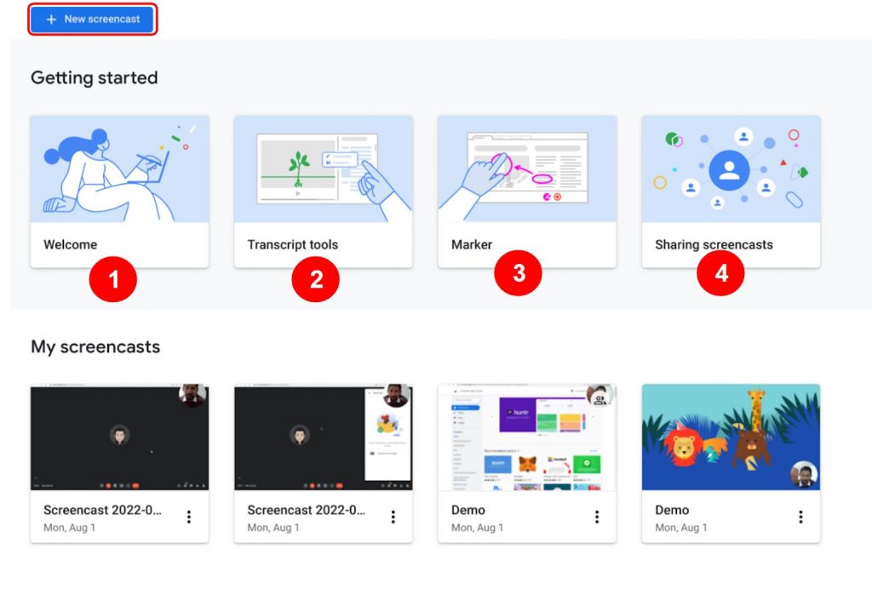The width and height of the screenshot is (872, 589).
Task: Open the Welcome tutorial card
Action: (119, 192)
